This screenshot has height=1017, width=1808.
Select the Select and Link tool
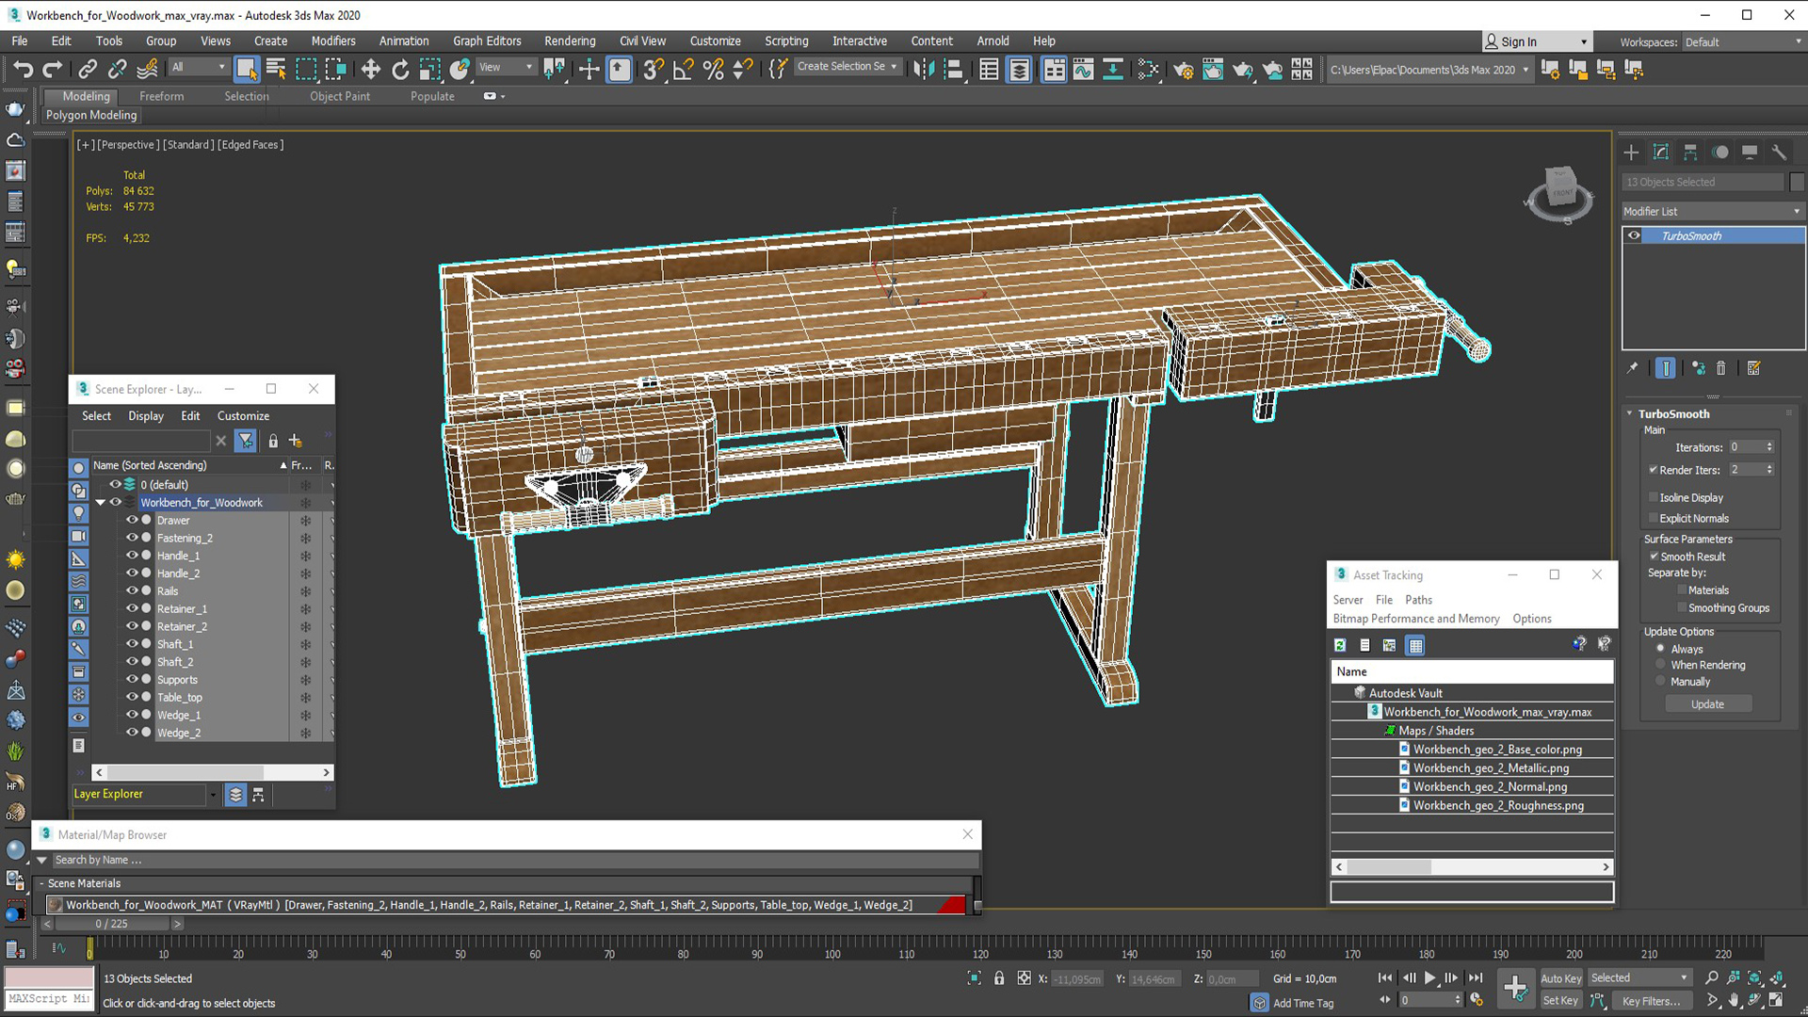point(87,69)
